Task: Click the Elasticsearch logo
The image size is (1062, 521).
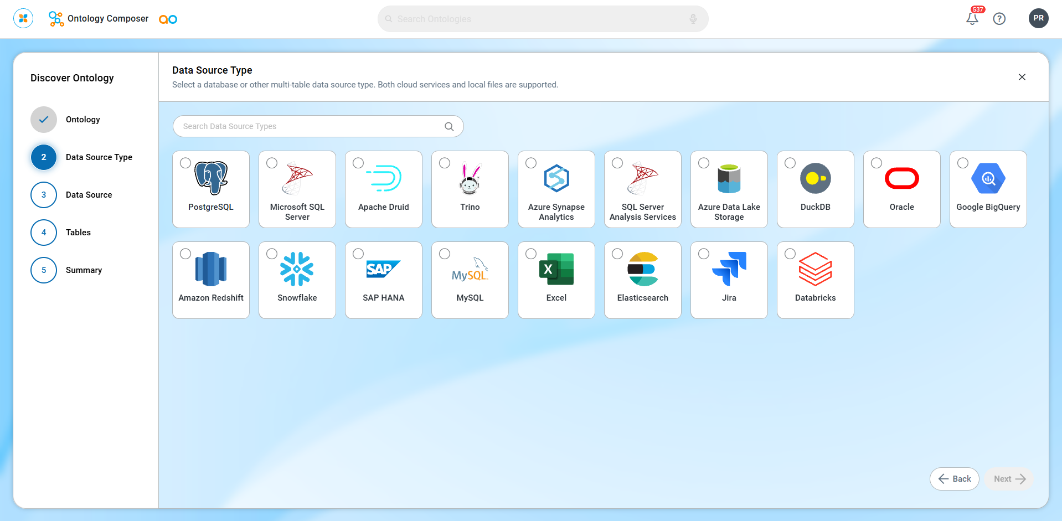Action: pyautogui.click(x=643, y=269)
